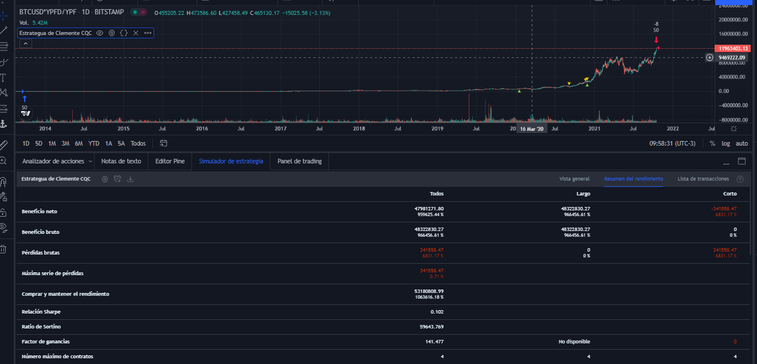
Task: Set time range to YTD
Action: coord(93,143)
